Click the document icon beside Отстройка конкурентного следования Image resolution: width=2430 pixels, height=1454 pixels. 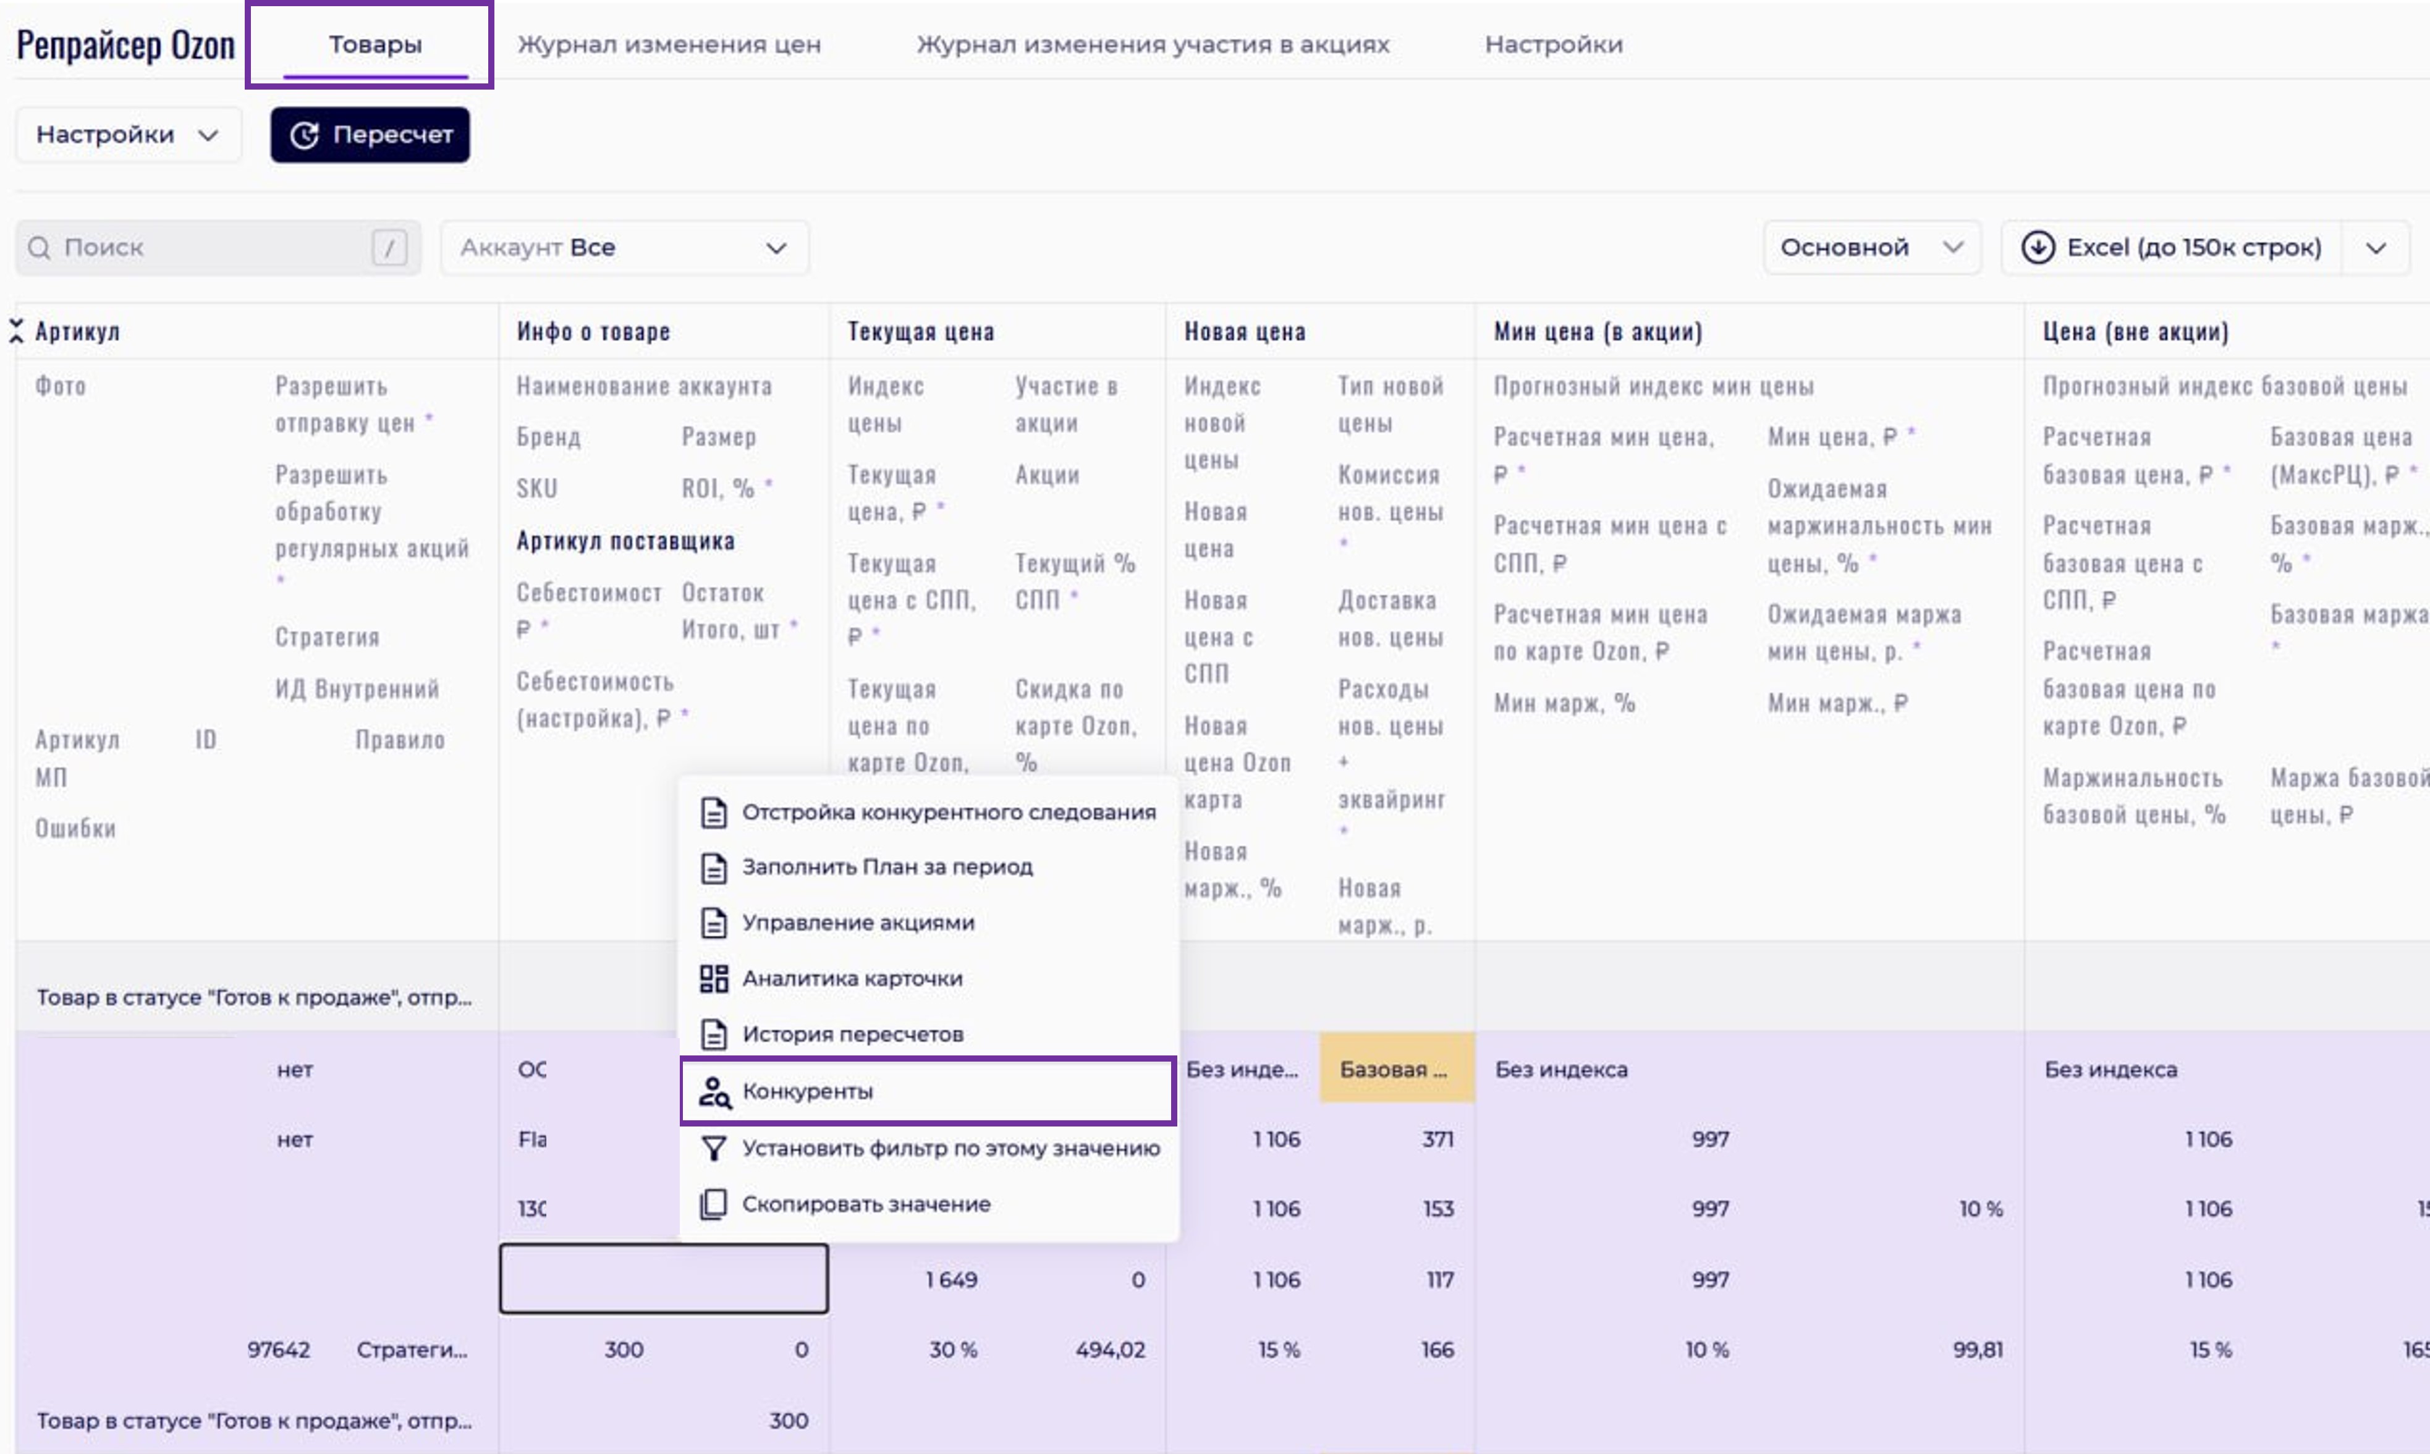[713, 812]
